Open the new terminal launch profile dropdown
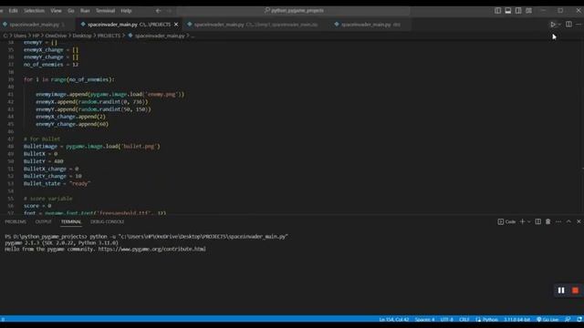This screenshot has height=328, width=584. pyautogui.click(x=529, y=221)
